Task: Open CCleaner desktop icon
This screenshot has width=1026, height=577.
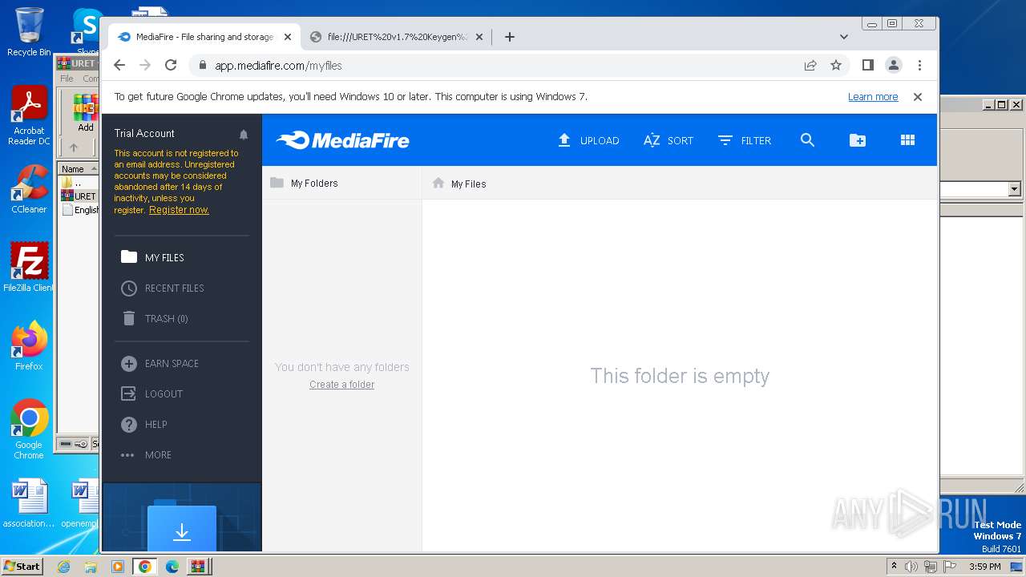Action: point(29,189)
